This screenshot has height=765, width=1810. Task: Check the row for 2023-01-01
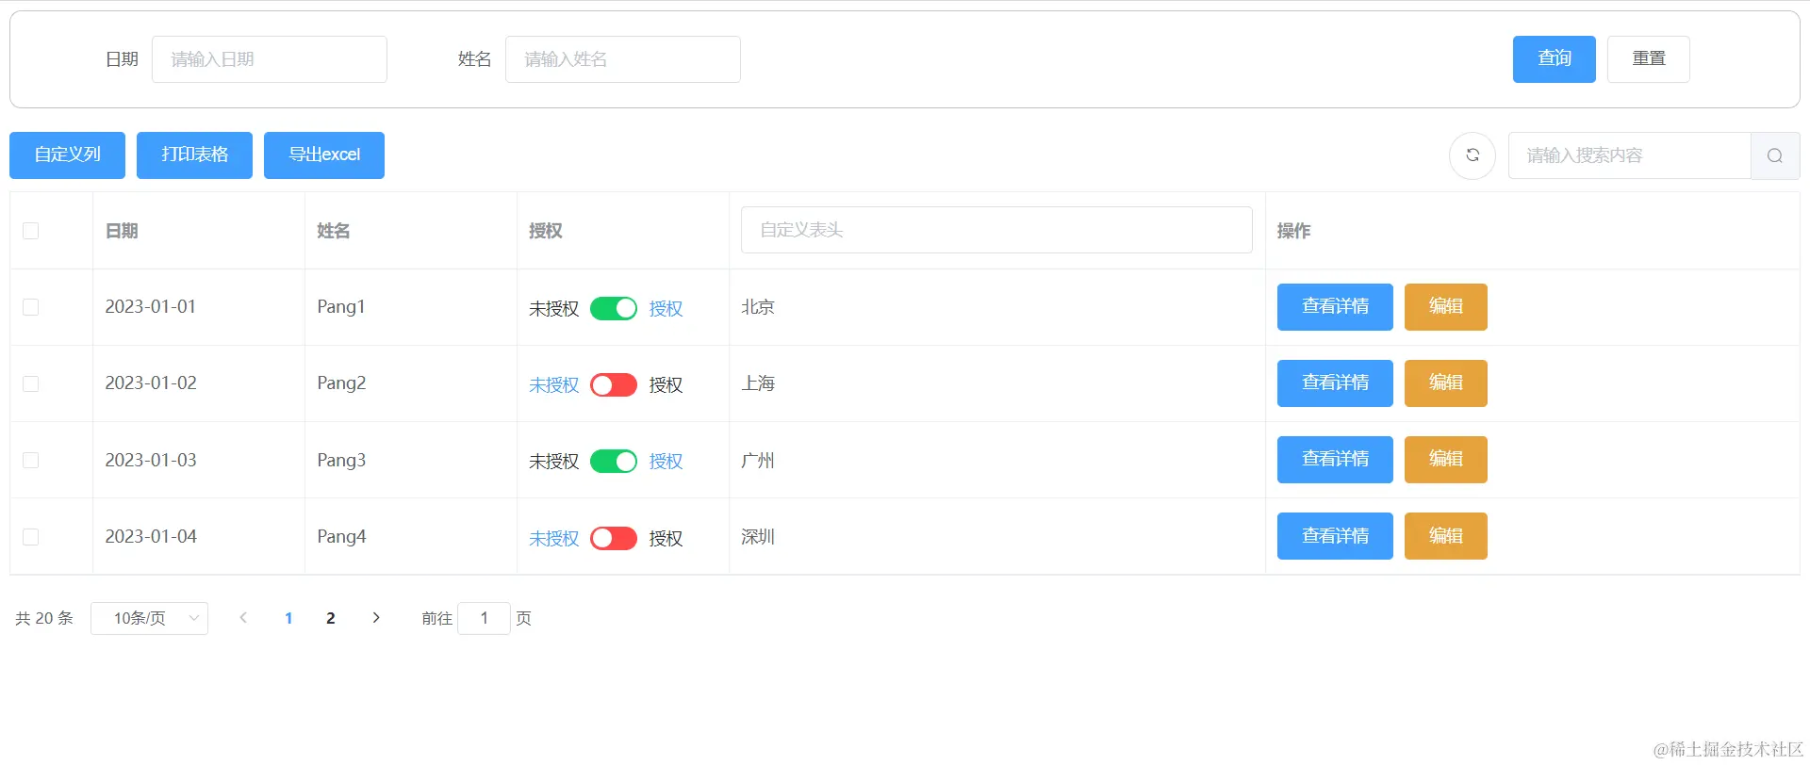click(x=31, y=307)
